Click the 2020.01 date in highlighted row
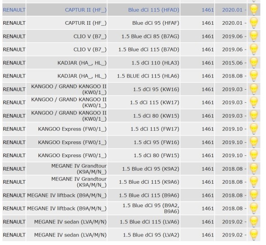The image size is (266, 245). tap(232, 10)
